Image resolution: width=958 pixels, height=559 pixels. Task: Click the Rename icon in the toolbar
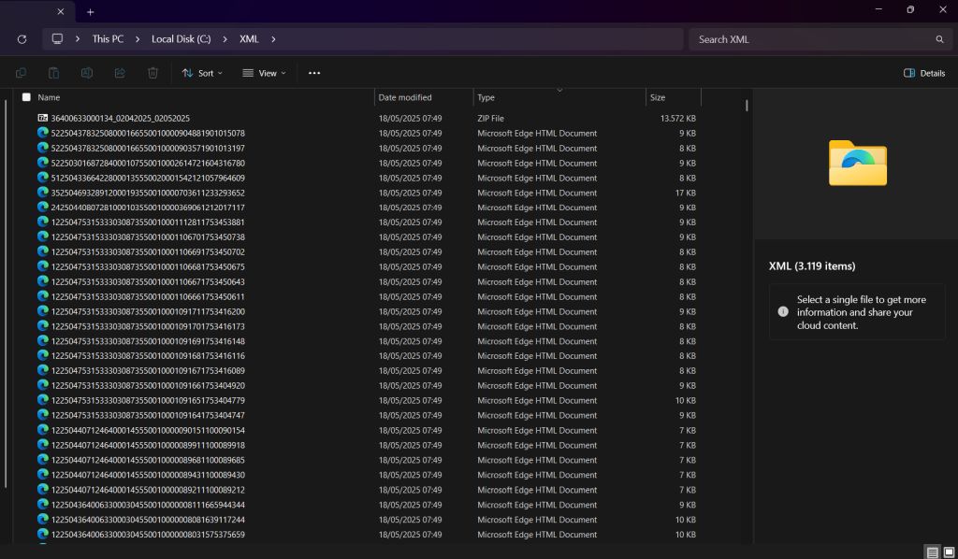[87, 73]
